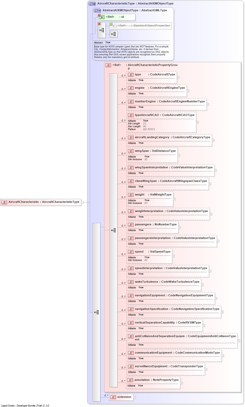The image size is (245, 407).
Task: Expand the type element node
Action: [178, 77]
